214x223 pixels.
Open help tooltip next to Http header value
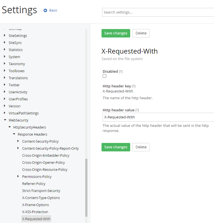tap(137, 110)
